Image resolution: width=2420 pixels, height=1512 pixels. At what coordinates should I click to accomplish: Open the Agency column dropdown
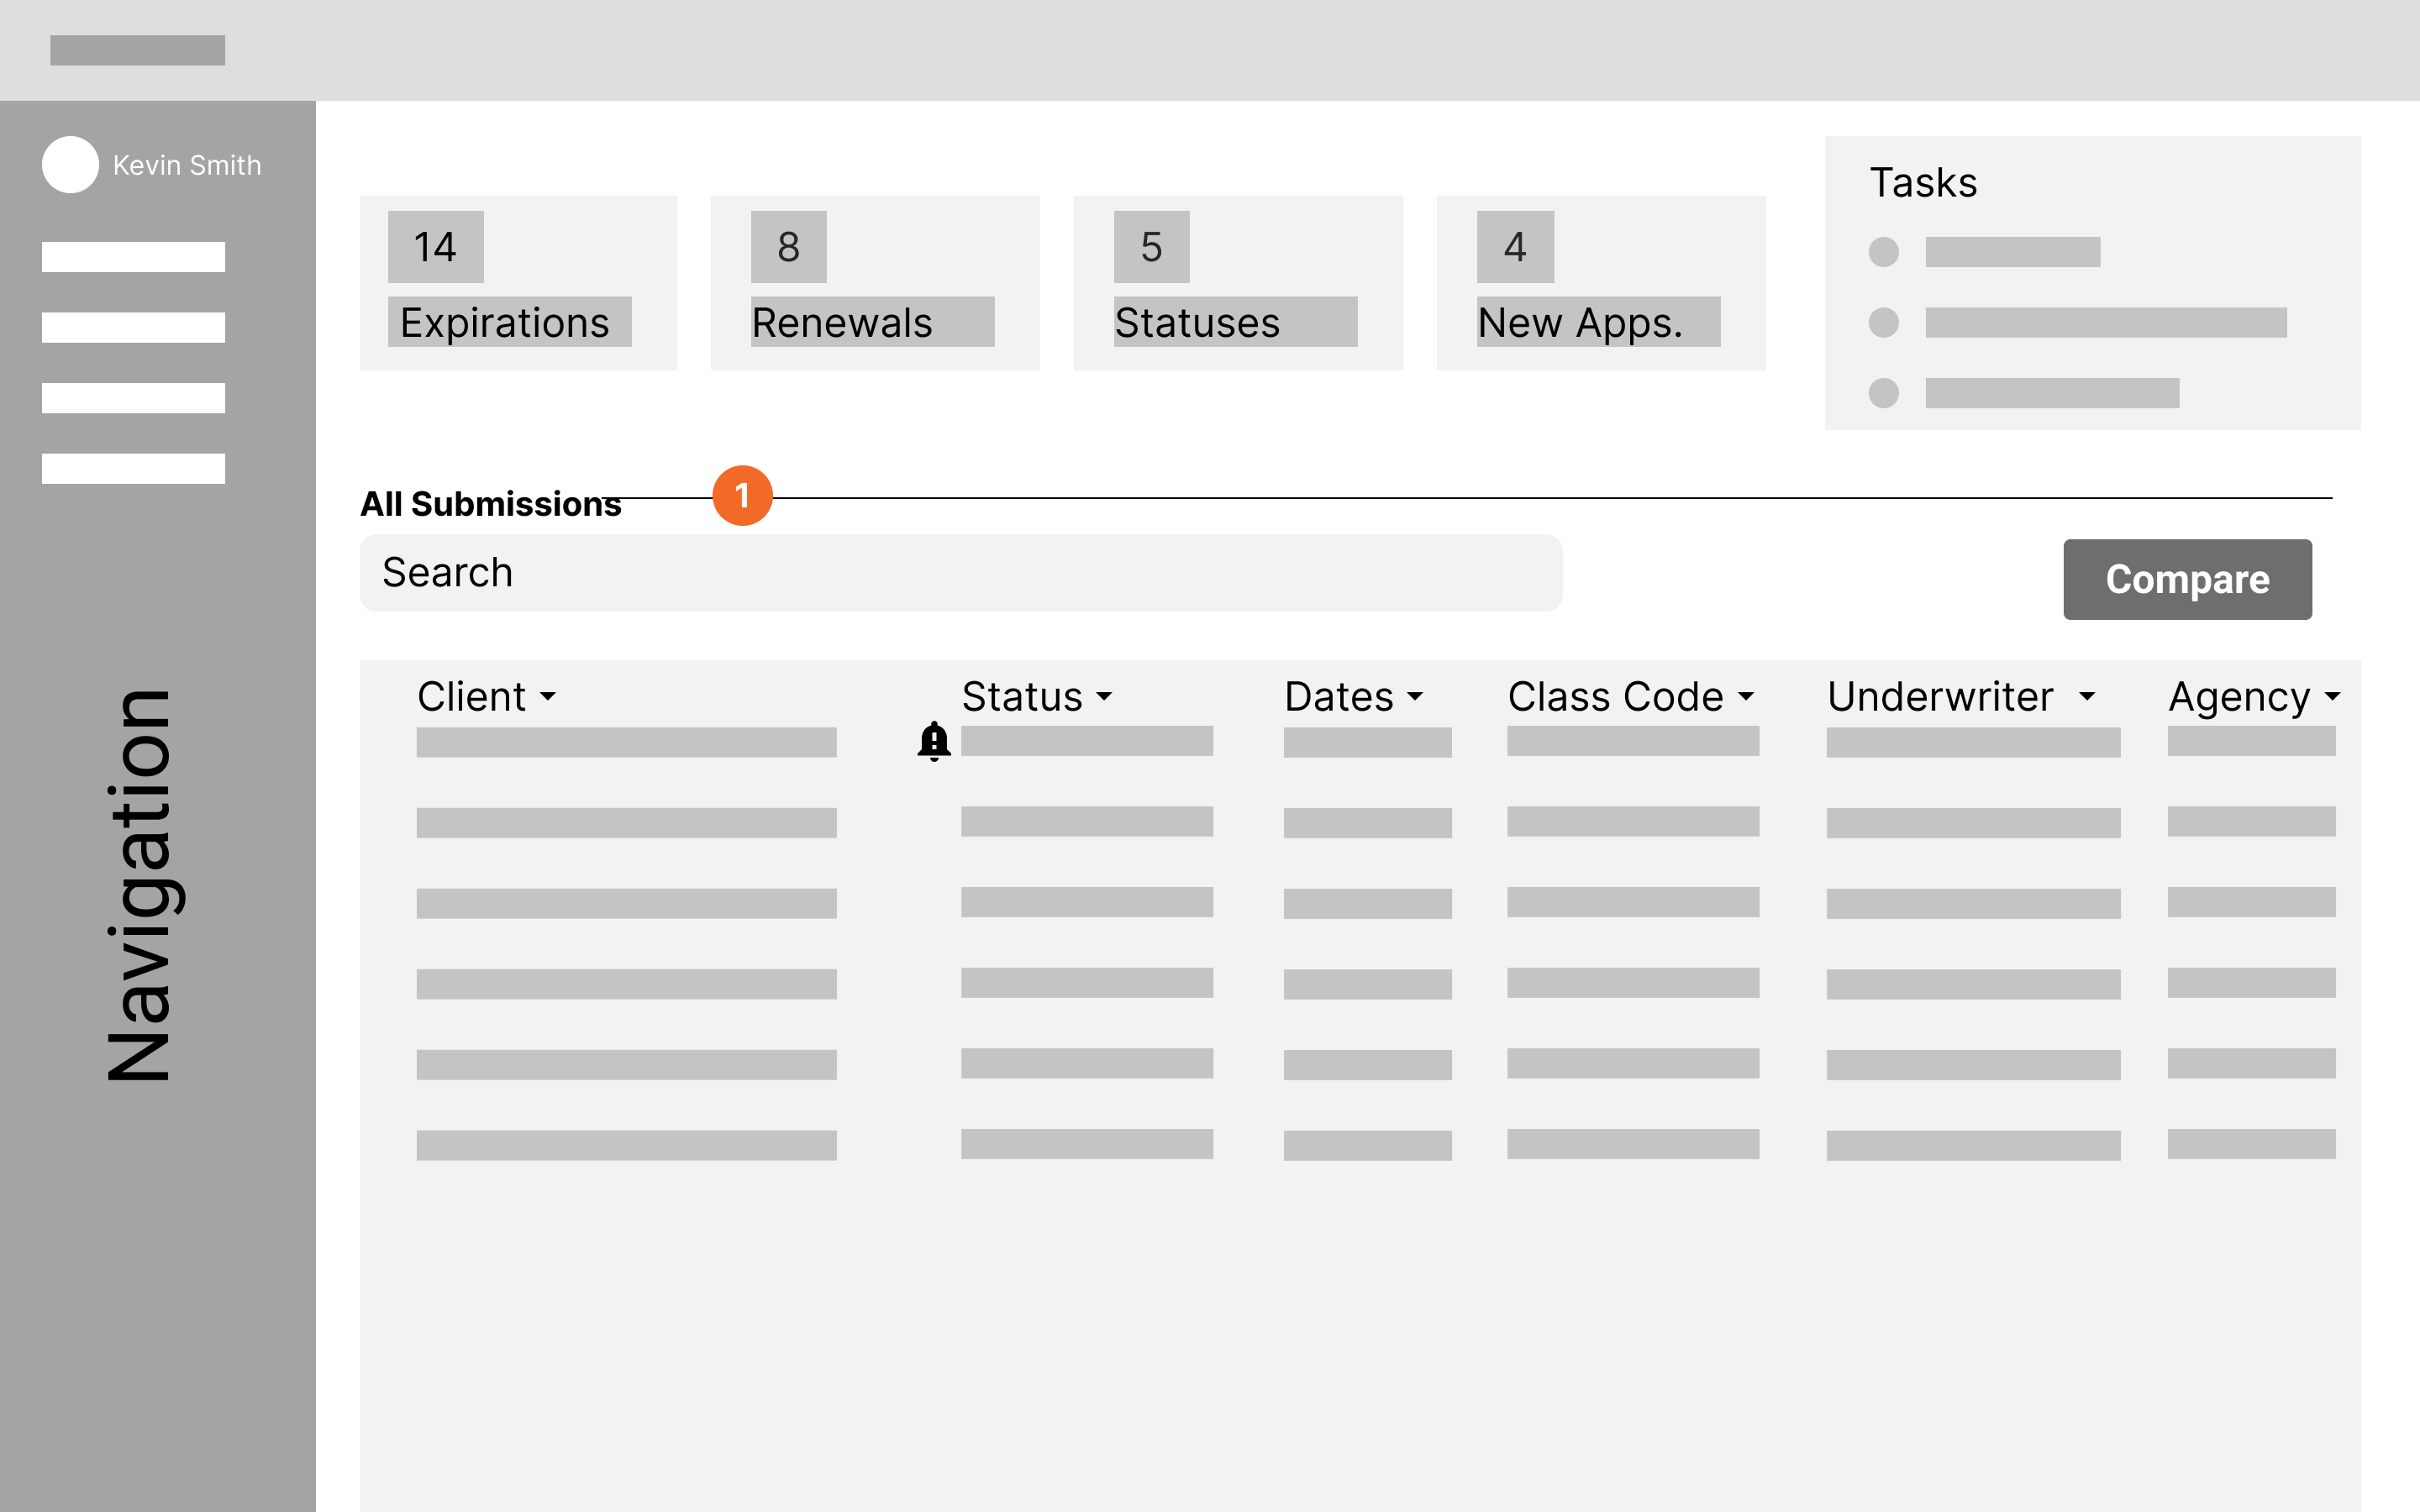click(x=2333, y=697)
